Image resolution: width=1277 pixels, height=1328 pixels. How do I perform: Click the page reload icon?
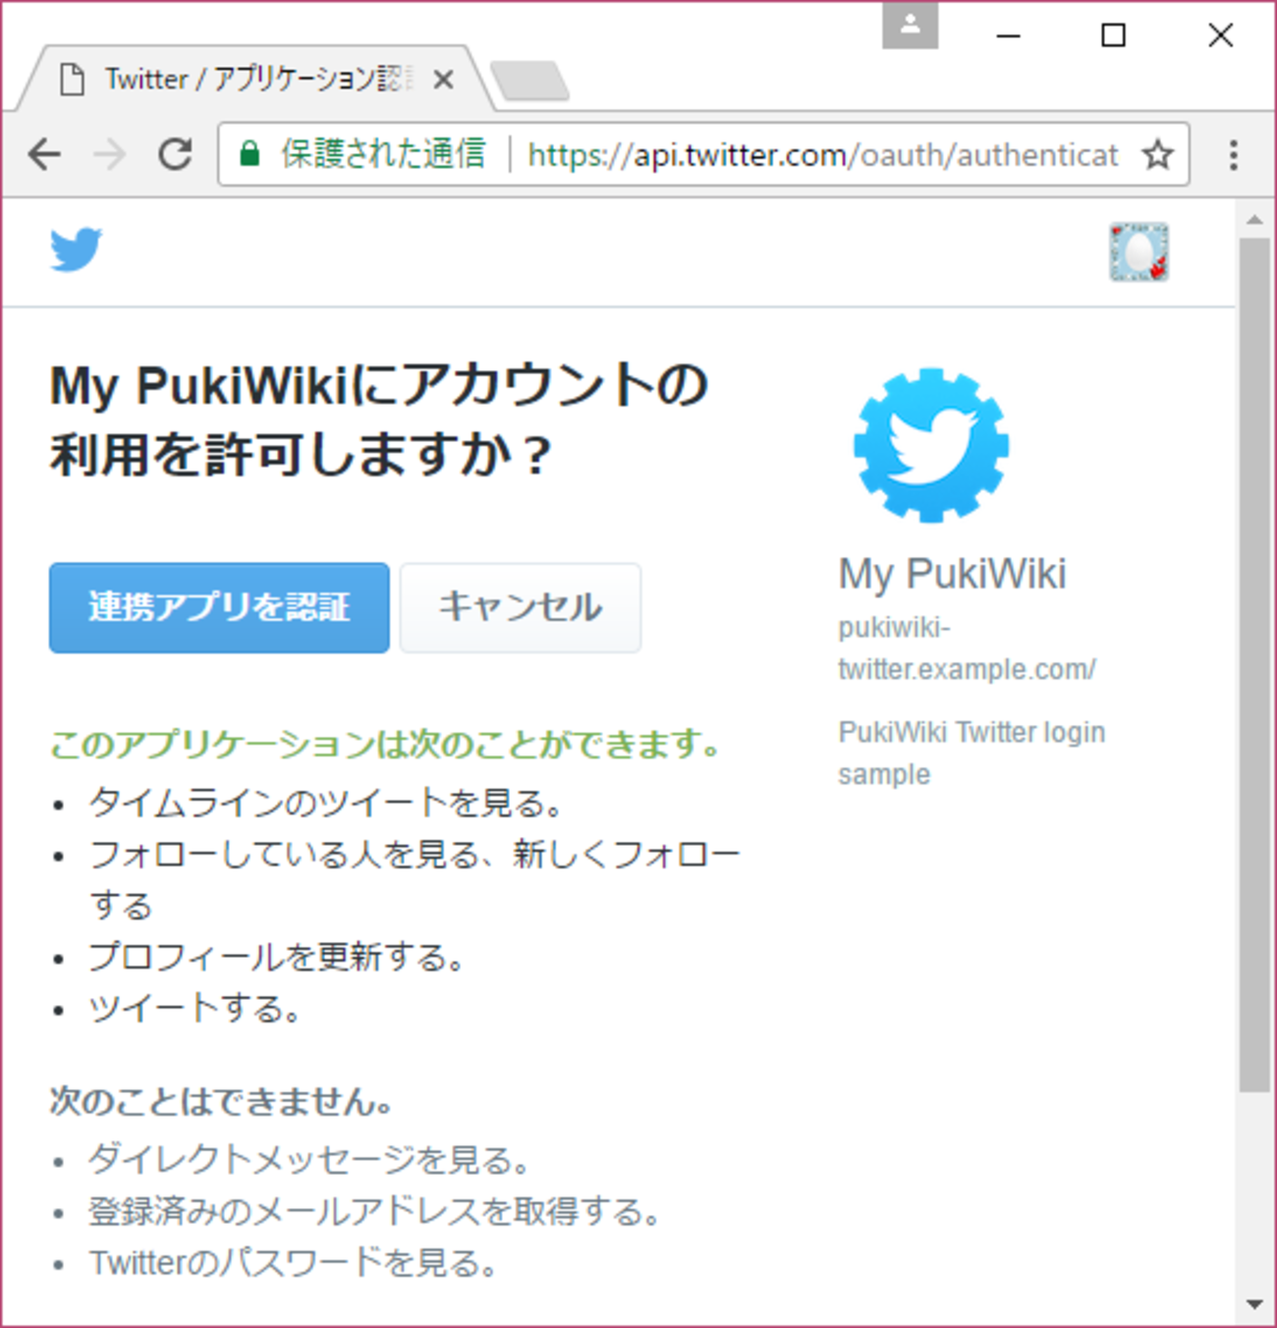coord(176,153)
